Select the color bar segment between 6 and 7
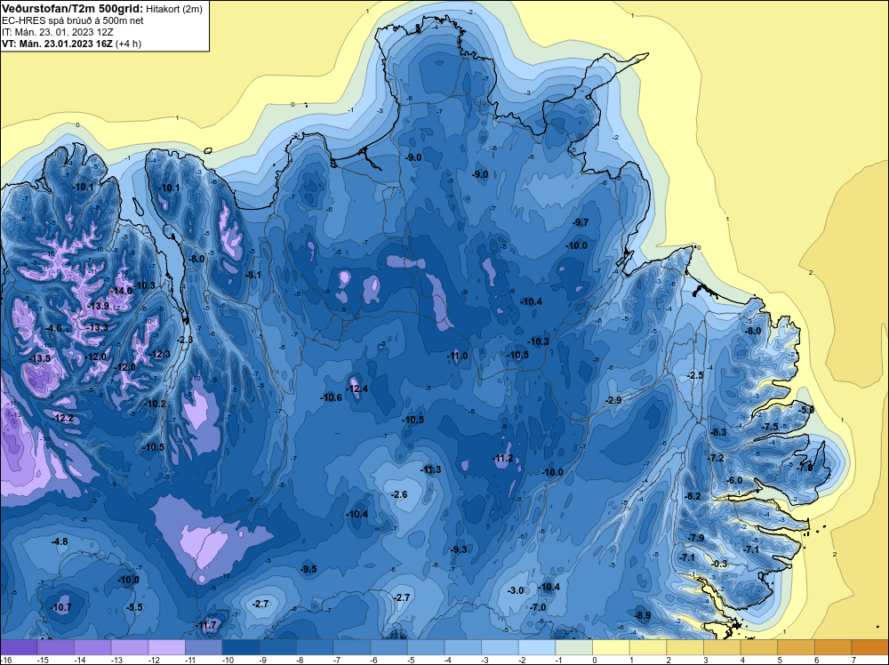 pyautogui.click(x=834, y=647)
